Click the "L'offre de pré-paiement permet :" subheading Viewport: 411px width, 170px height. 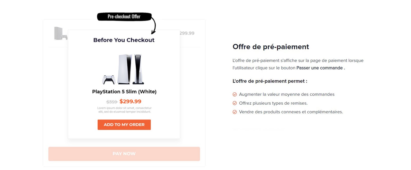point(270,81)
